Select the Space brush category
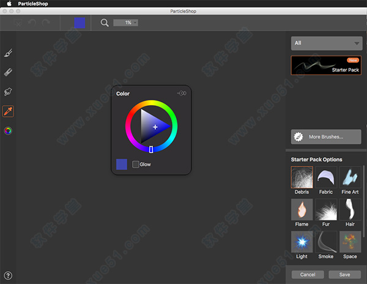This screenshot has height=284, width=367. tap(350, 245)
